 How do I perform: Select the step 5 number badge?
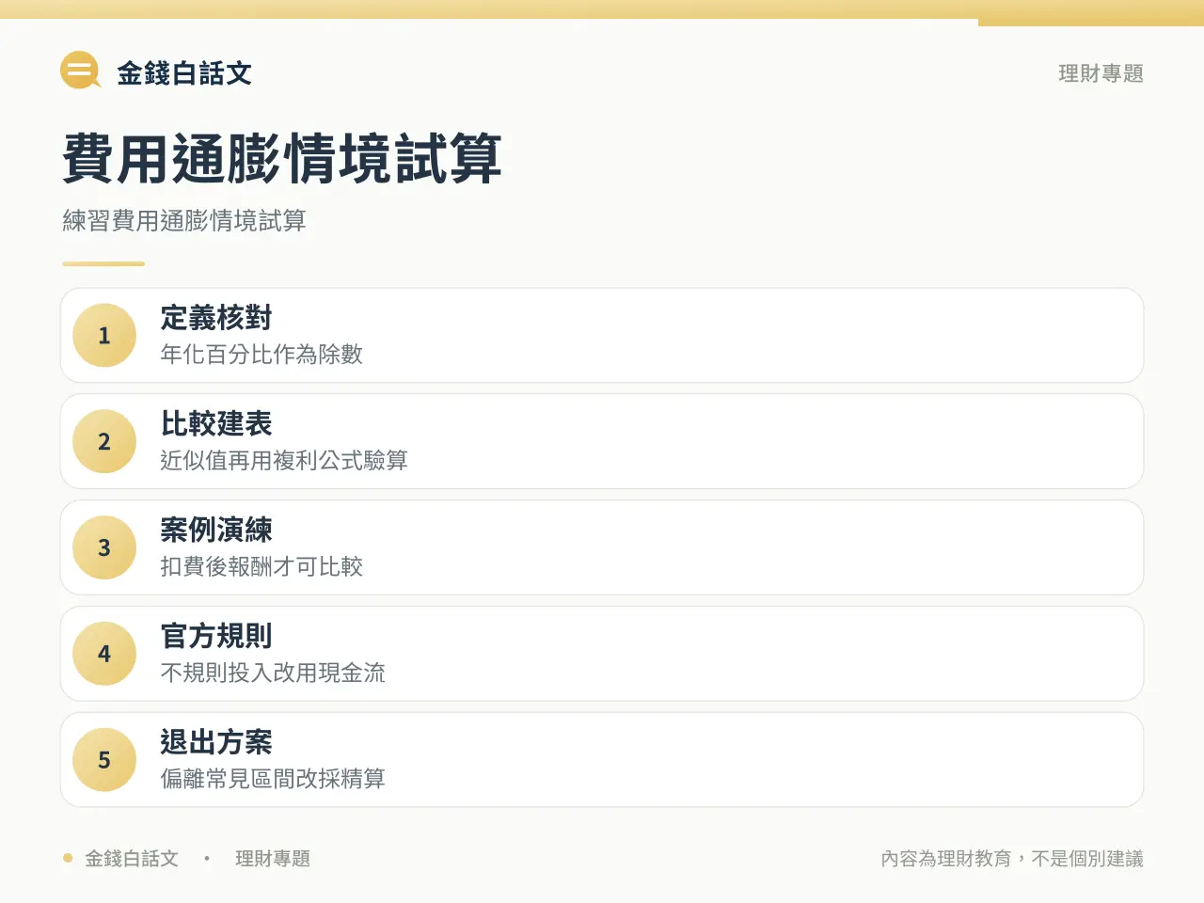[104, 760]
